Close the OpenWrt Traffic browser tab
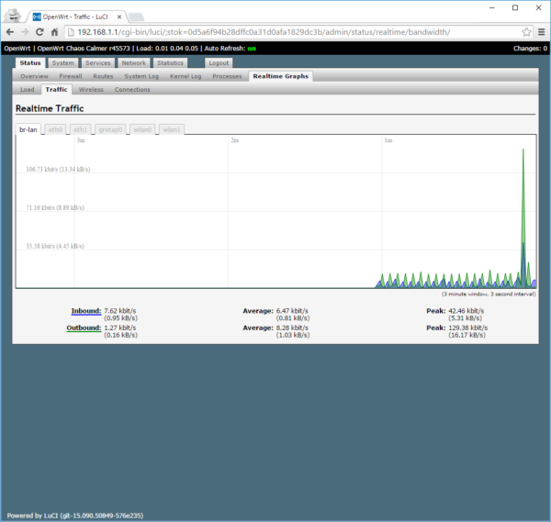The width and height of the screenshot is (551, 522). (x=118, y=16)
